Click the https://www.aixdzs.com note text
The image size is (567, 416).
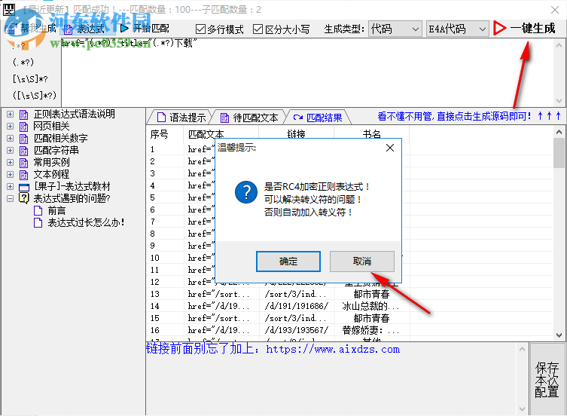(x=333, y=350)
